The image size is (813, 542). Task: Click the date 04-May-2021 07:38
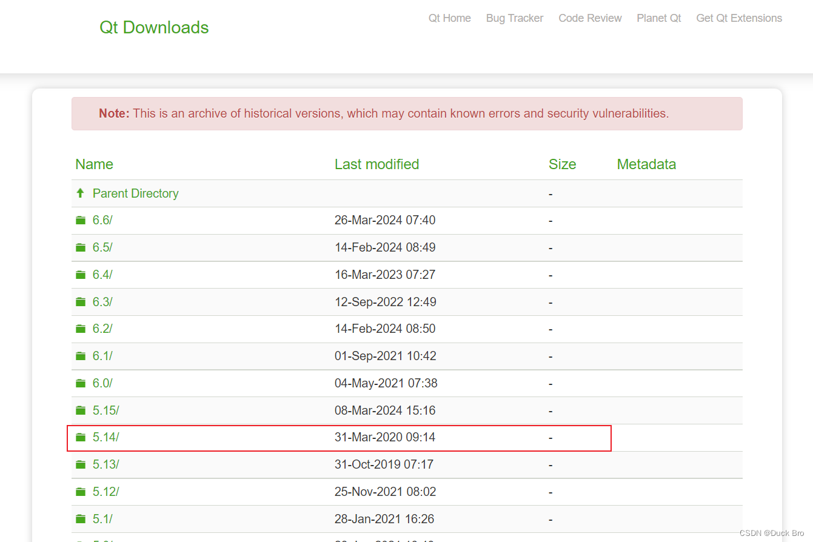point(386,383)
